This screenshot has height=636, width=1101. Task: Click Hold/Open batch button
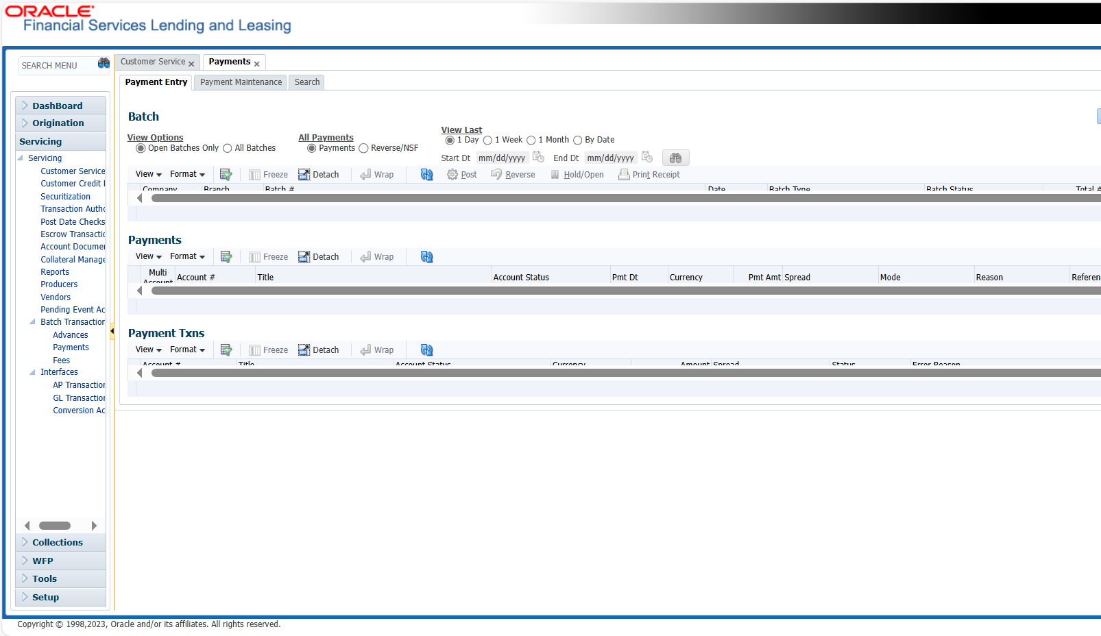[577, 175]
